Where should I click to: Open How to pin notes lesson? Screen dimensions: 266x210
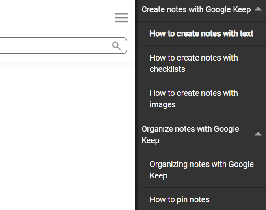[x=179, y=199]
